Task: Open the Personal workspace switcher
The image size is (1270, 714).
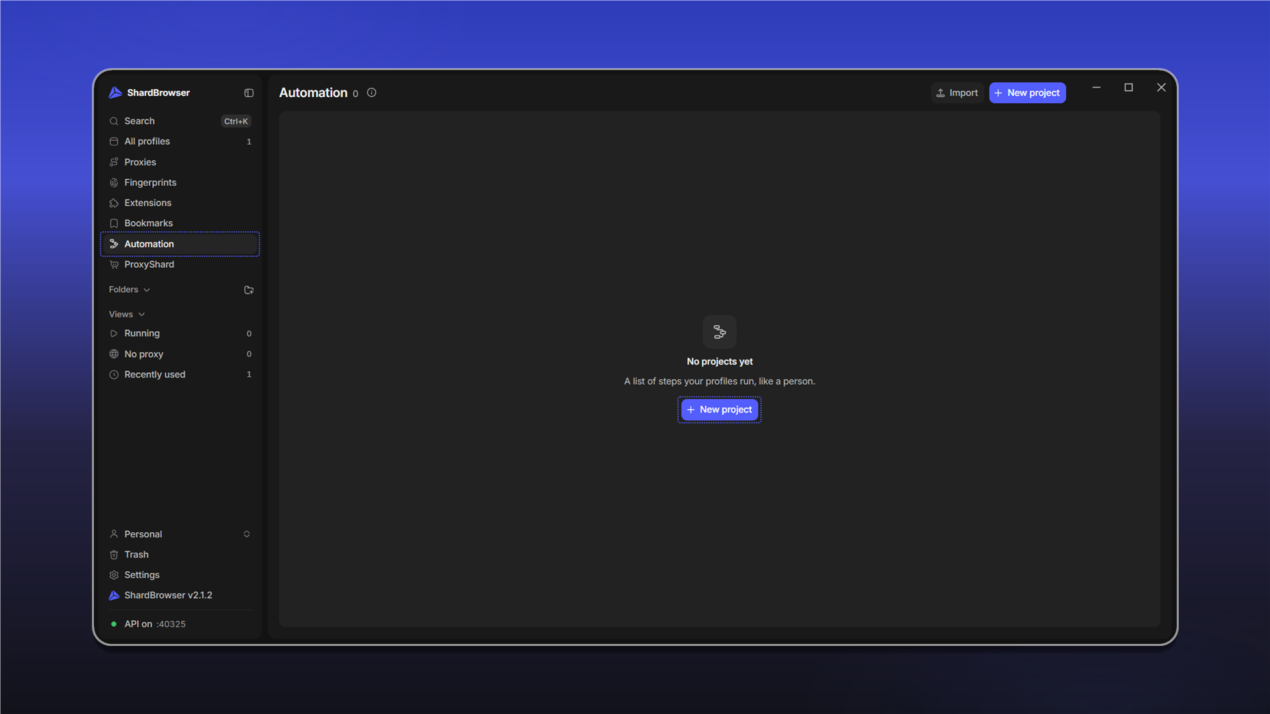Action: pos(180,534)
